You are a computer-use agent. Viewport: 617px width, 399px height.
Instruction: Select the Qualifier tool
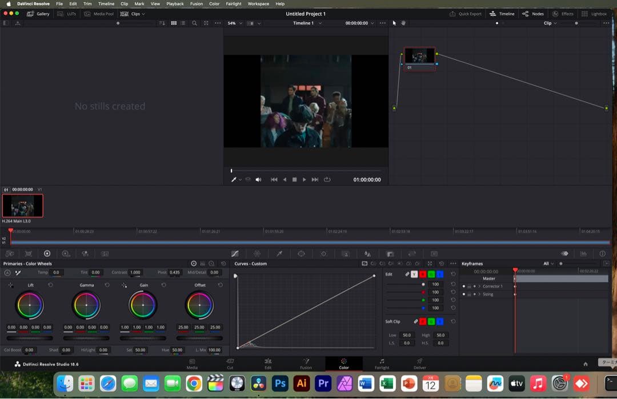point(280,253)
